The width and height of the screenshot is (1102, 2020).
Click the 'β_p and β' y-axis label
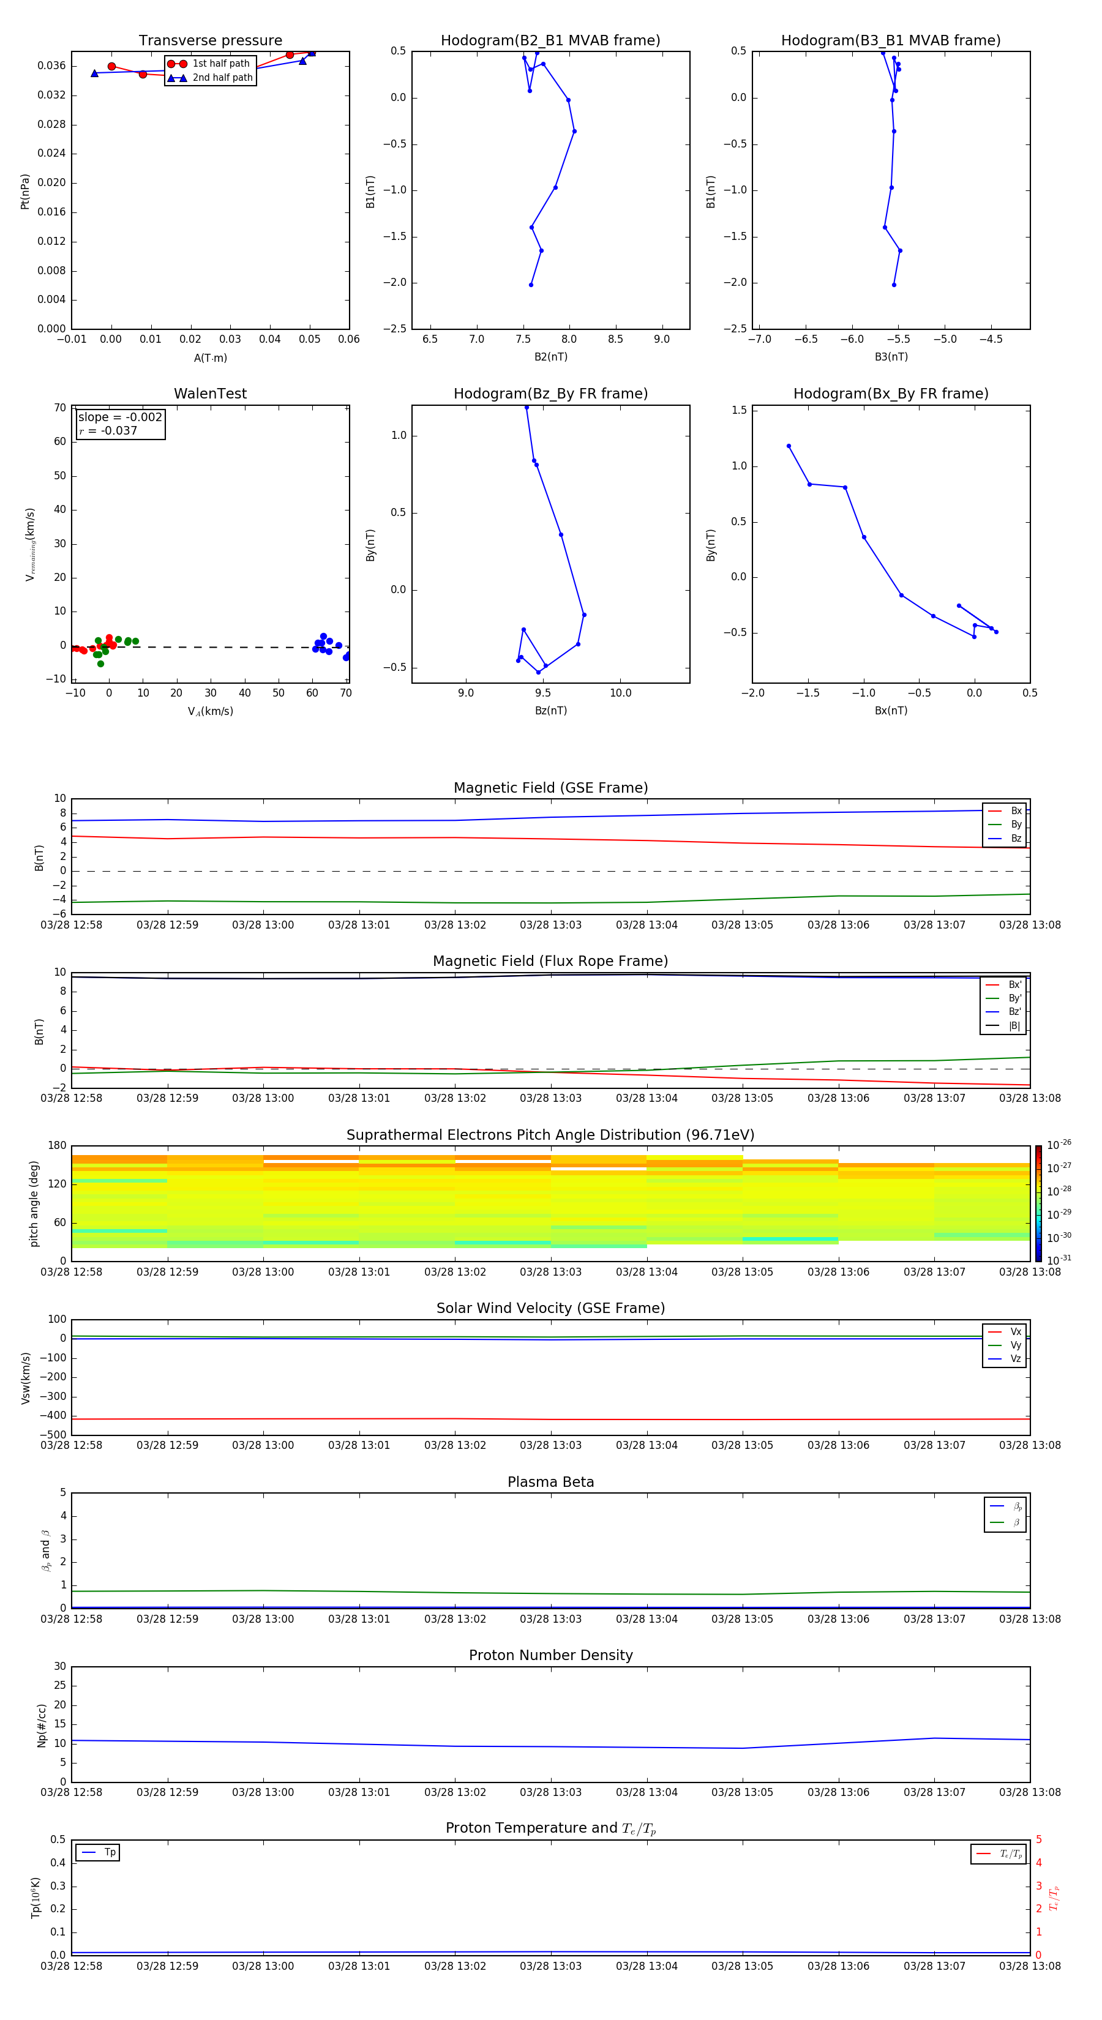pos(45,1551)
